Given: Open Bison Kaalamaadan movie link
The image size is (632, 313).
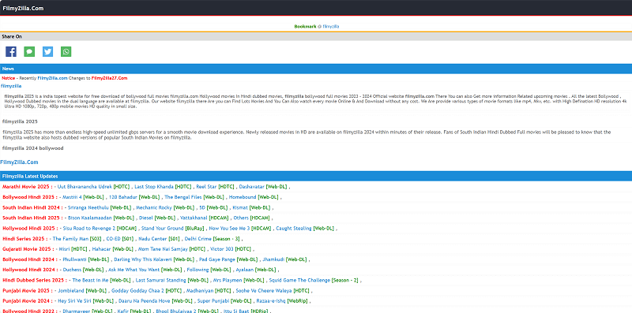Looking at the screenshot, I should coord(90,218).
